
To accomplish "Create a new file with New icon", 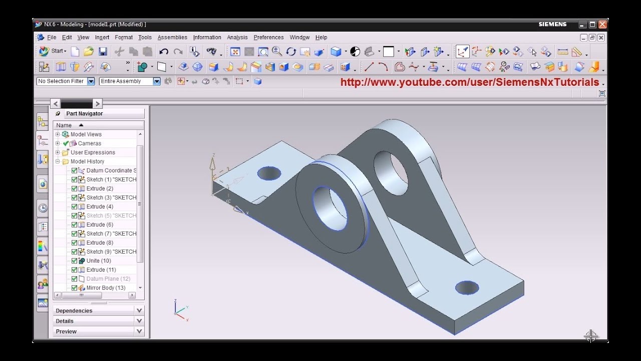I will click(75, 51).
